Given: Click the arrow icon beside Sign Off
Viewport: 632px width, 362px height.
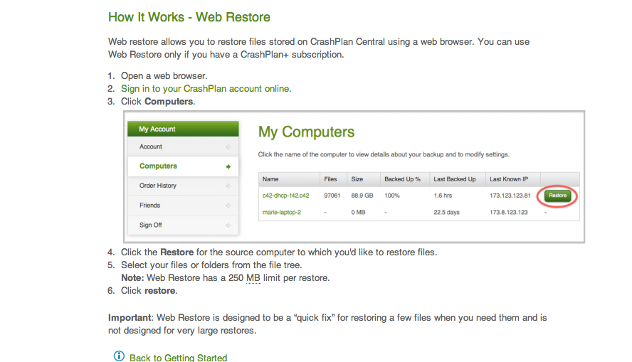Looking at the screenshot, I should point(228,225).
